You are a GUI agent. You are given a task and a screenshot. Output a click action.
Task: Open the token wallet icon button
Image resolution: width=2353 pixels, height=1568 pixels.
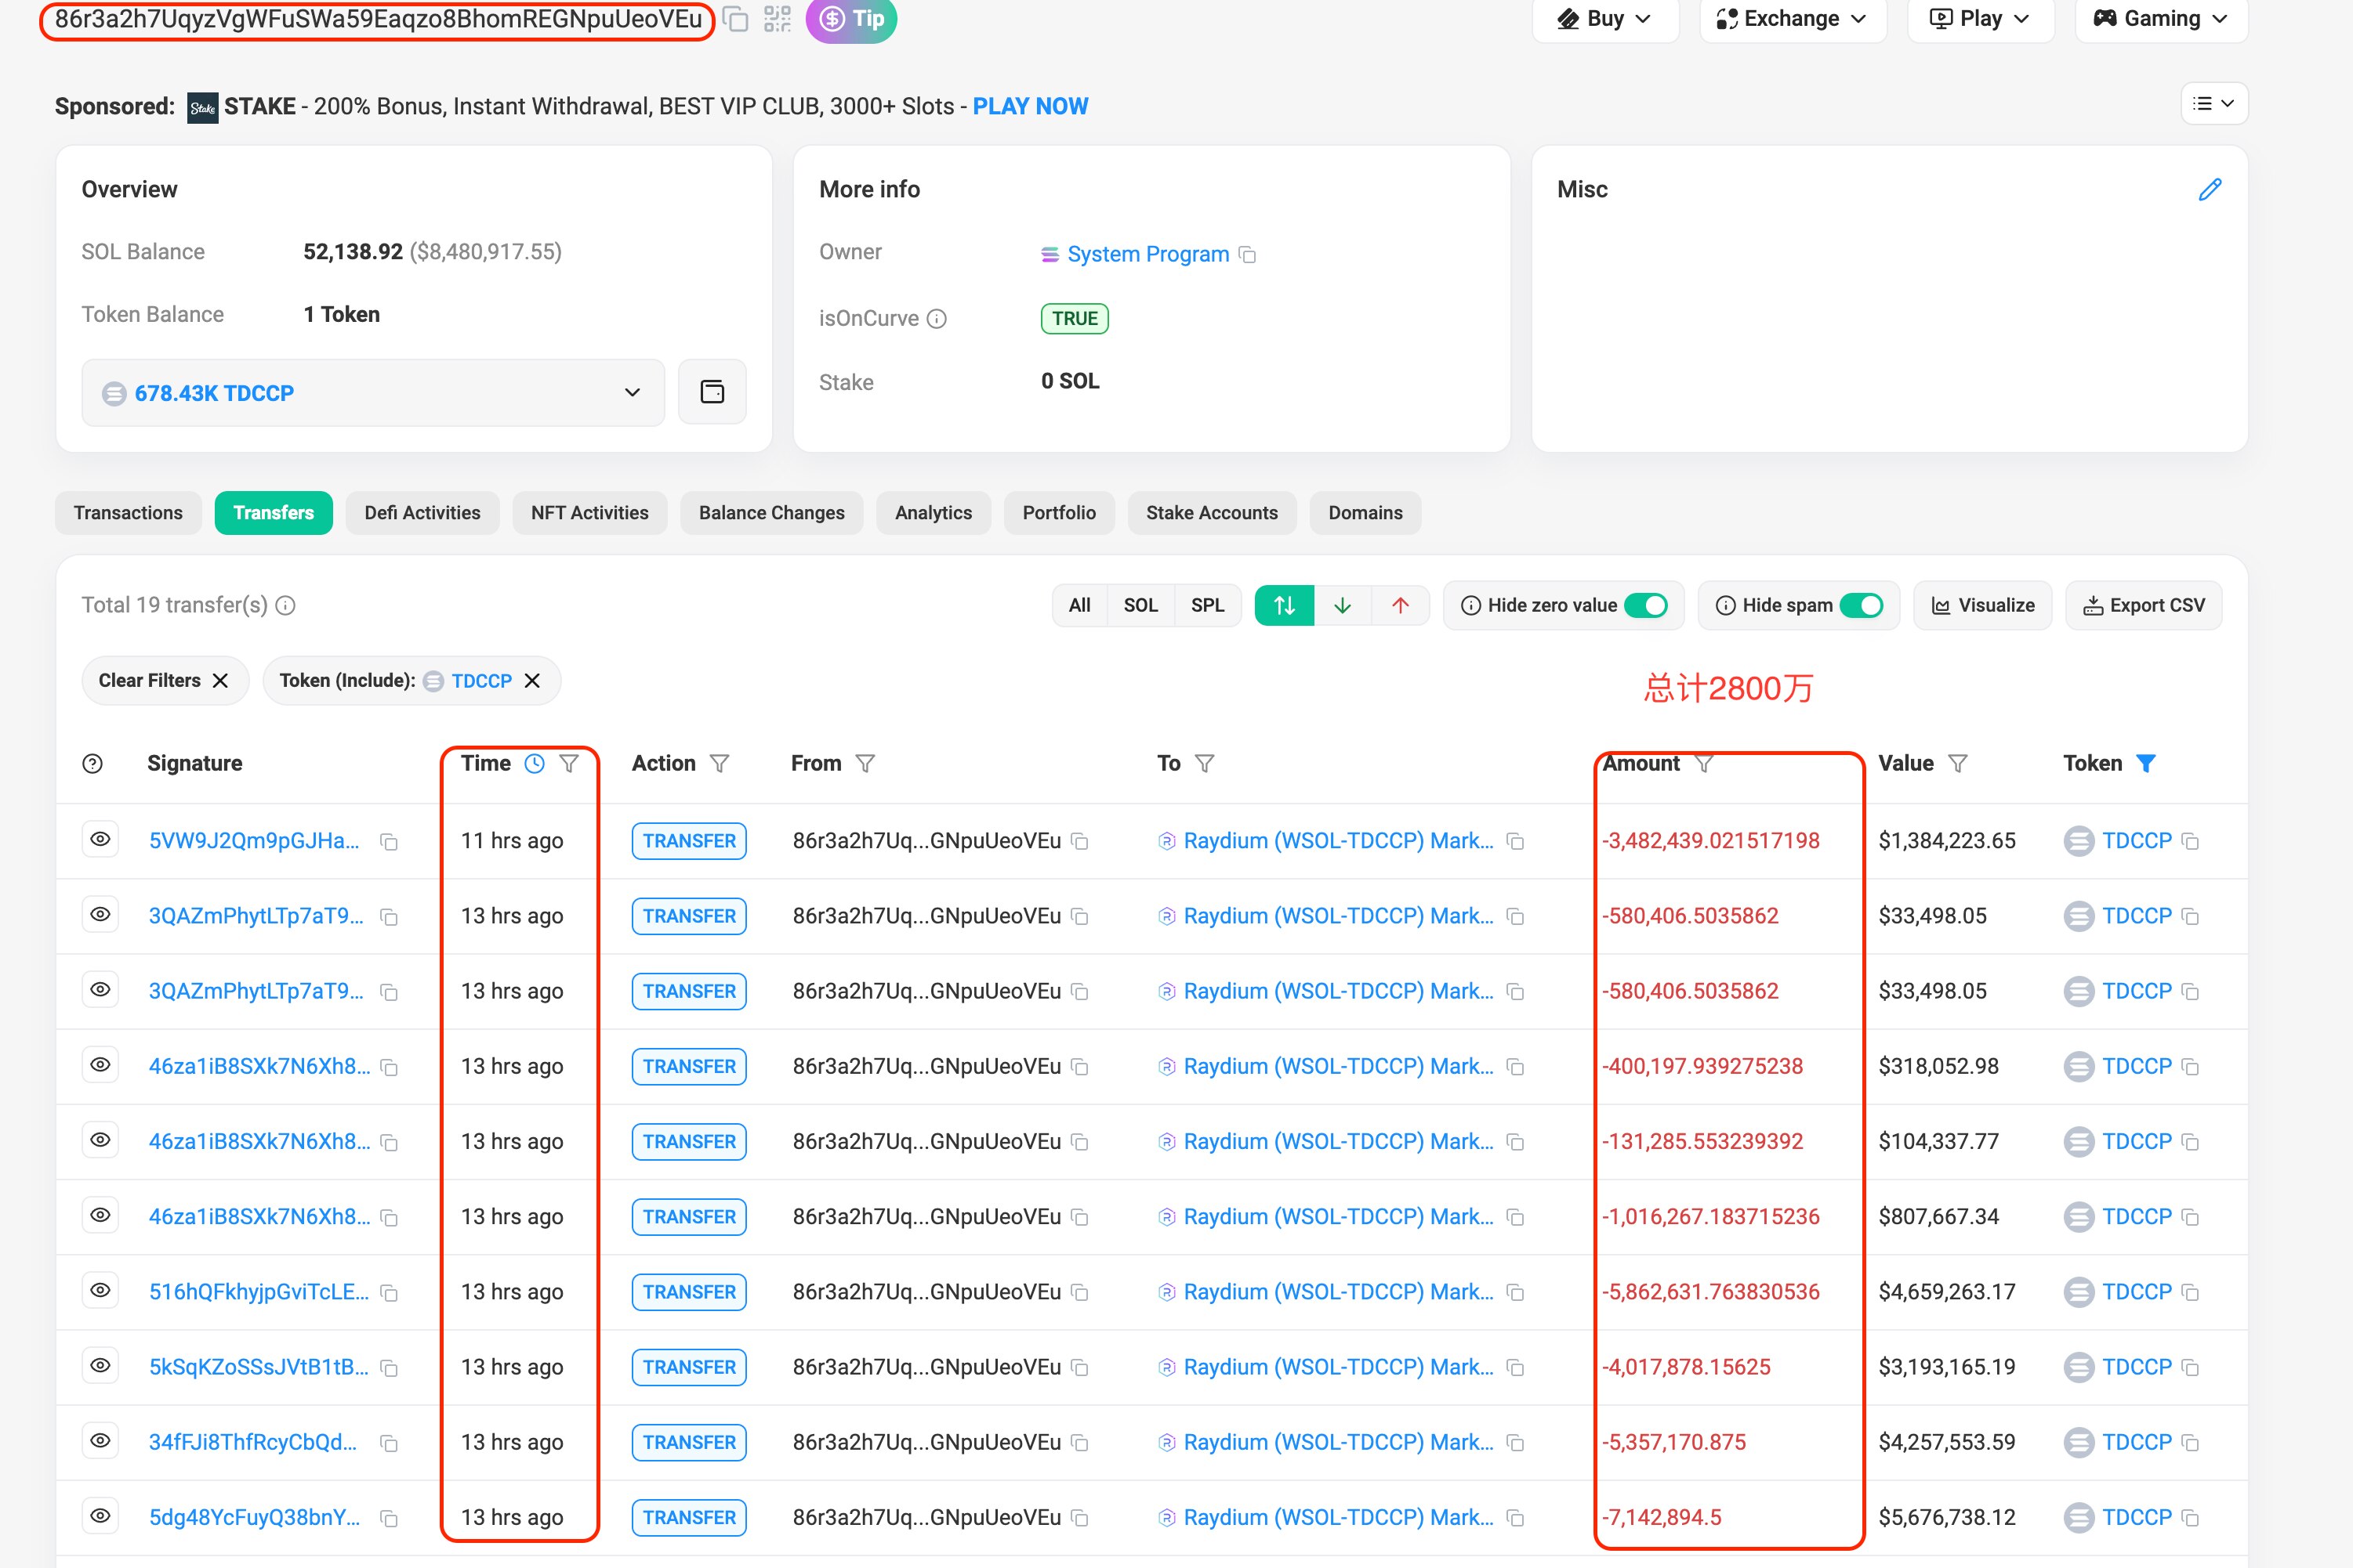pos(712,392)
